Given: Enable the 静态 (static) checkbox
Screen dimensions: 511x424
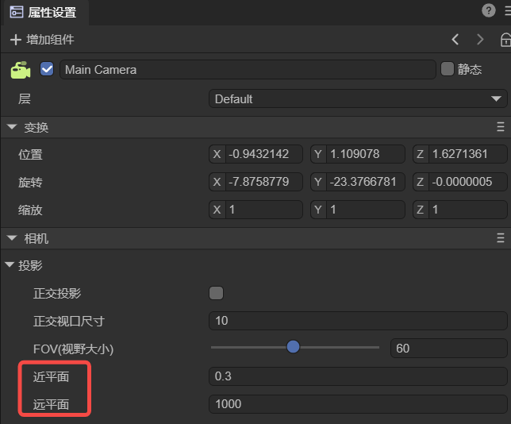Looking at the screenshot, I should (448, 69).
